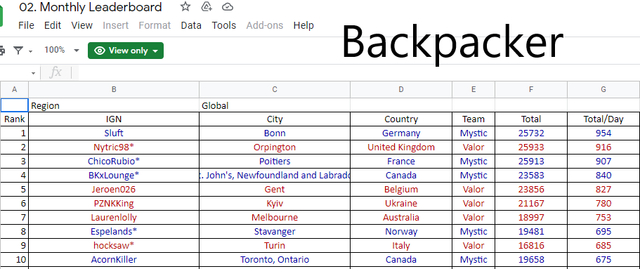The width and height of the screenshot is (640, 269).
Task: Click the document title 02. Monthly Leaderboard
Action: click(90, 7)
